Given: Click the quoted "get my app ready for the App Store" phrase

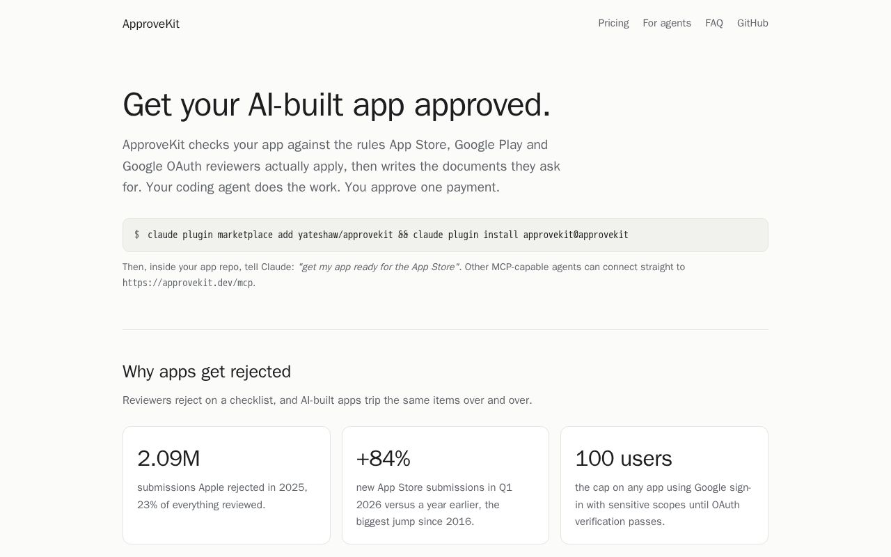Looking at the screenshot, I should pos(378,267).
